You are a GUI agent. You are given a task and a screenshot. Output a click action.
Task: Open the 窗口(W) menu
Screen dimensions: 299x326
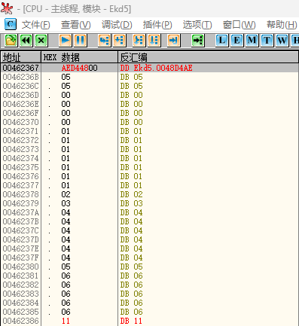coord(239,25)
